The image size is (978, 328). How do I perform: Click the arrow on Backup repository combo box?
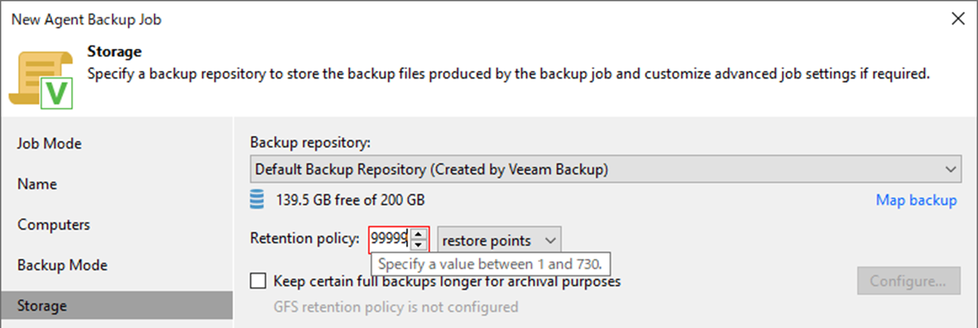coord(951,169)
